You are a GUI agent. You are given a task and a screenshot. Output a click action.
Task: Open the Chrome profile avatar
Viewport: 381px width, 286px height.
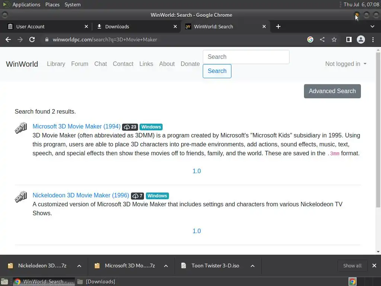[x=361, y=39]
